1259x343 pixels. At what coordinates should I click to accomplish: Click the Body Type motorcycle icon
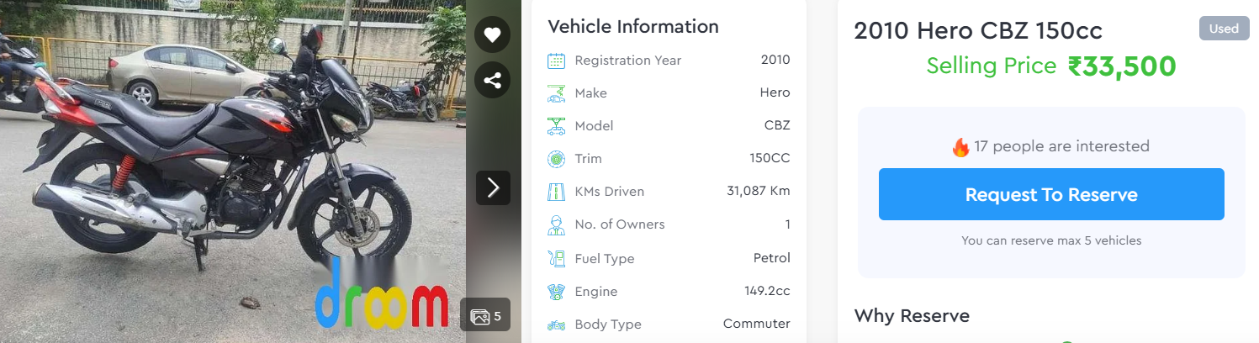556,325
